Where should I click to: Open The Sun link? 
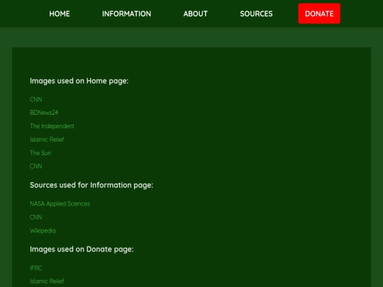click(x=40, y=153)
